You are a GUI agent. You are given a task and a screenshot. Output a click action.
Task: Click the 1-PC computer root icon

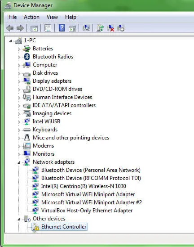[x=18, y=40]
